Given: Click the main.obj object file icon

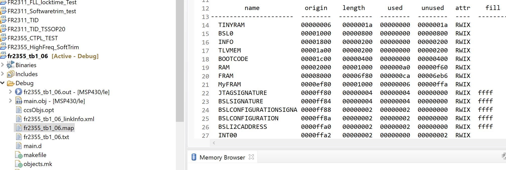Looking at the screenshot, I should click(x=18, y=101).
